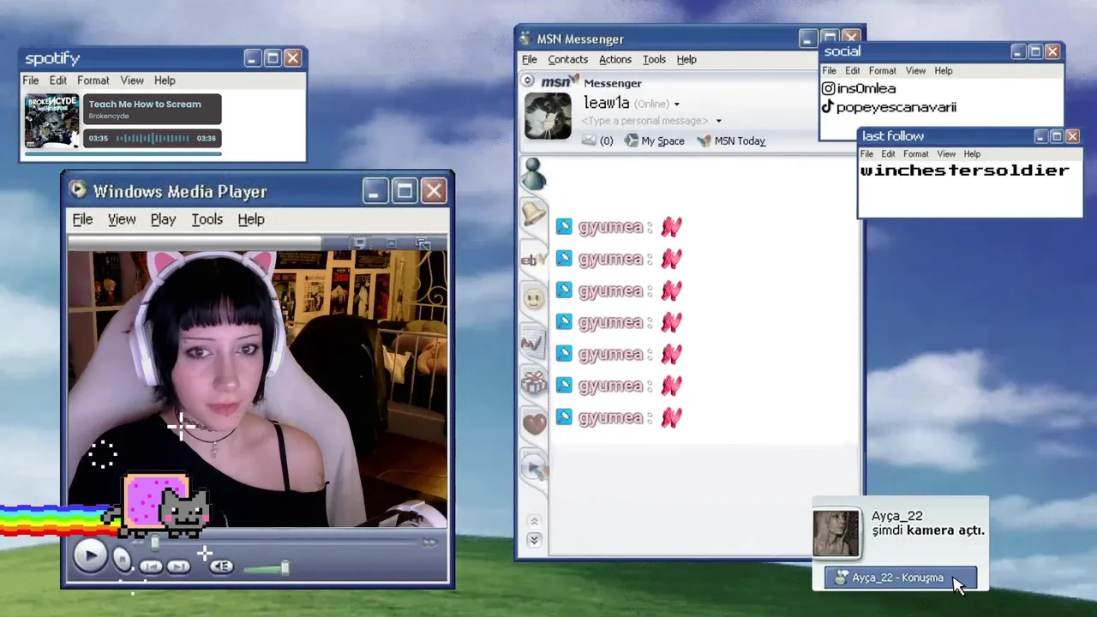Open the View menu in Windows Media Player
Viewport: 1097px width, 617px height.
122,219
